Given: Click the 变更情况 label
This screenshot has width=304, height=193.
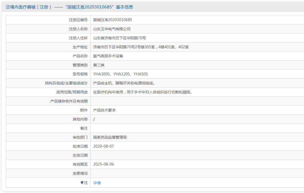Looking at the screenshot, I should point(80,173).
